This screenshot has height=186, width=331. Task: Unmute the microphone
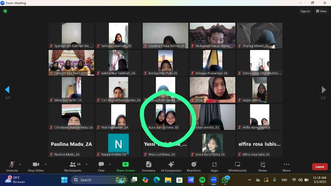point(12,167)
